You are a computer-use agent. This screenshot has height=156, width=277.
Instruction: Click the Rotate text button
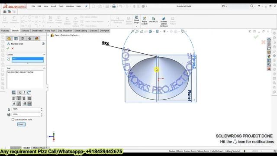click(29, 92)
